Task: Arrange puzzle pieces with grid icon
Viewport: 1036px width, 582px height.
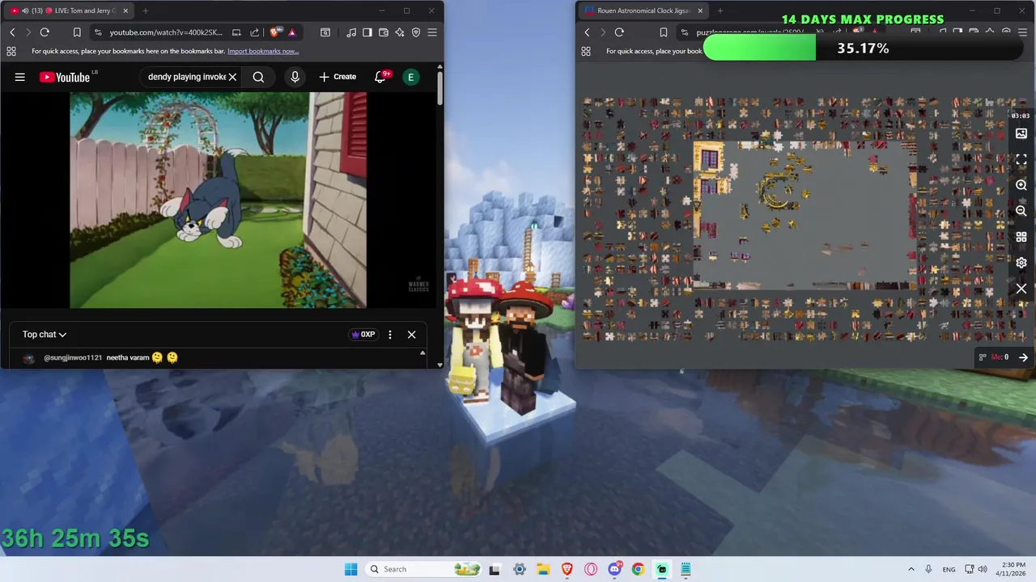Action: (x=1021, y=237)
